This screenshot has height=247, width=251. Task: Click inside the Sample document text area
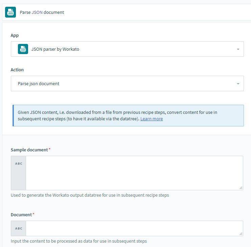[x=134, y=173]
